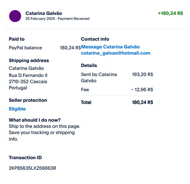The image size is (190, 184).
Task: Click the catarina_galvao@hotmail.com email link
Action: (x=115, y=53)
